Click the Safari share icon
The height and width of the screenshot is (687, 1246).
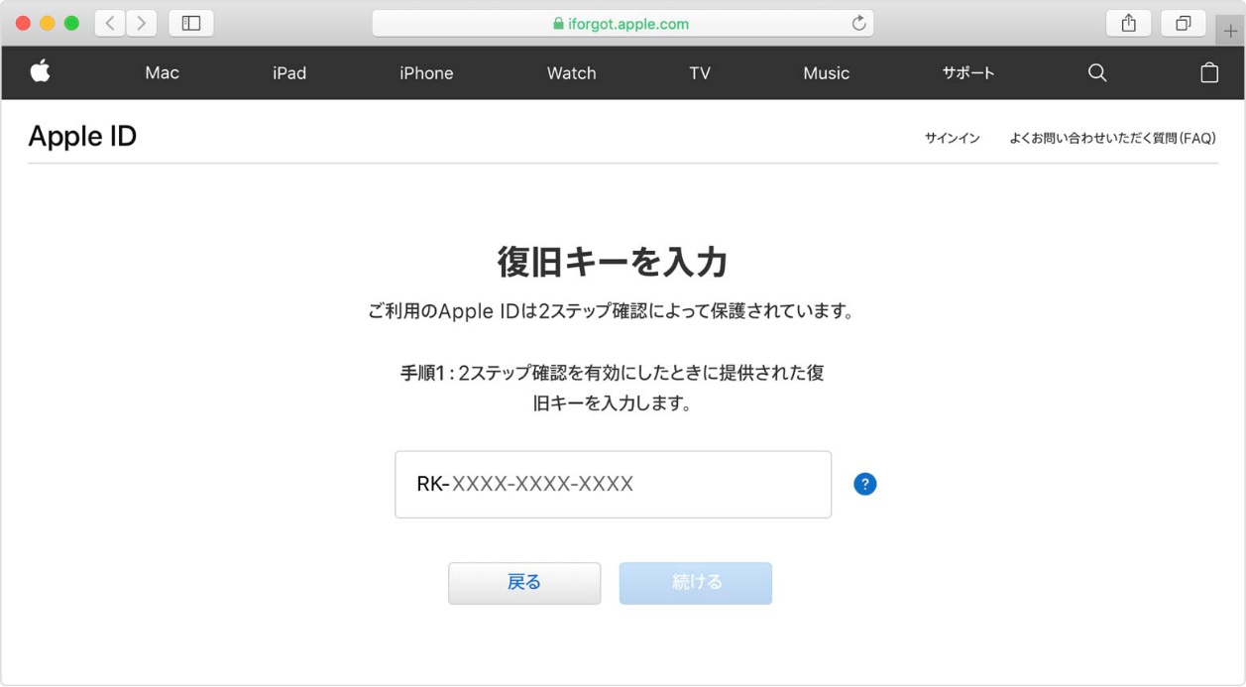(x=1129, y=22)
